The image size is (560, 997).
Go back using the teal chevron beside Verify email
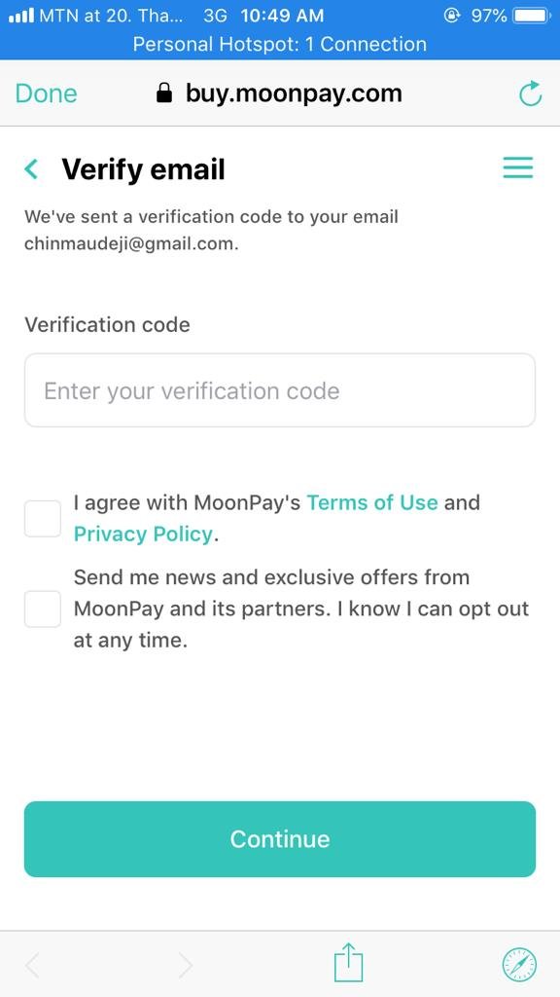(31, 169)
